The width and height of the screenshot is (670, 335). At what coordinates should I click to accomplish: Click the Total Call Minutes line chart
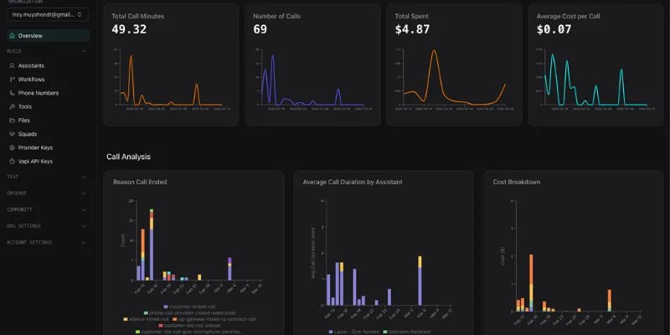coord(171,80)
